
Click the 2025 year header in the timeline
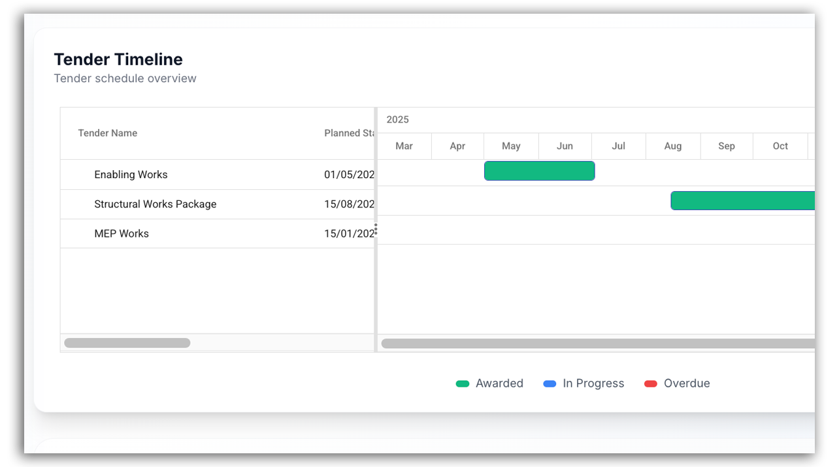point(397,119)
